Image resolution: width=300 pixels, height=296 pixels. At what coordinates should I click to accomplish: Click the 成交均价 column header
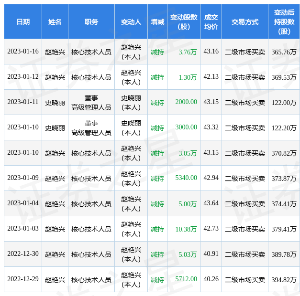click(x=211, y=22)
